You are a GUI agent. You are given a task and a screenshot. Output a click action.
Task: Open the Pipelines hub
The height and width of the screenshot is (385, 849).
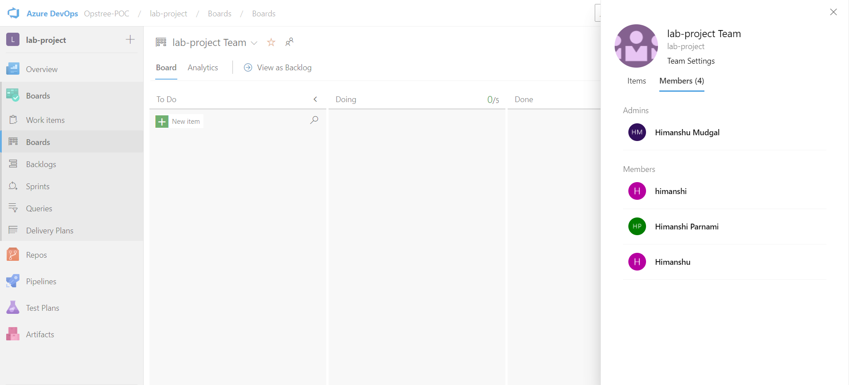(72, 281)
